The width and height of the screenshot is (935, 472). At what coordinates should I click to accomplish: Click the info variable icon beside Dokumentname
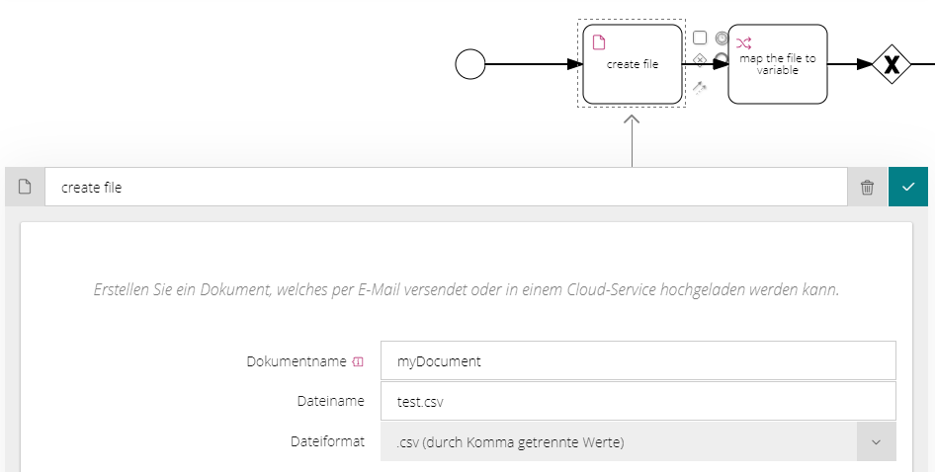click(x=358, y=361)
